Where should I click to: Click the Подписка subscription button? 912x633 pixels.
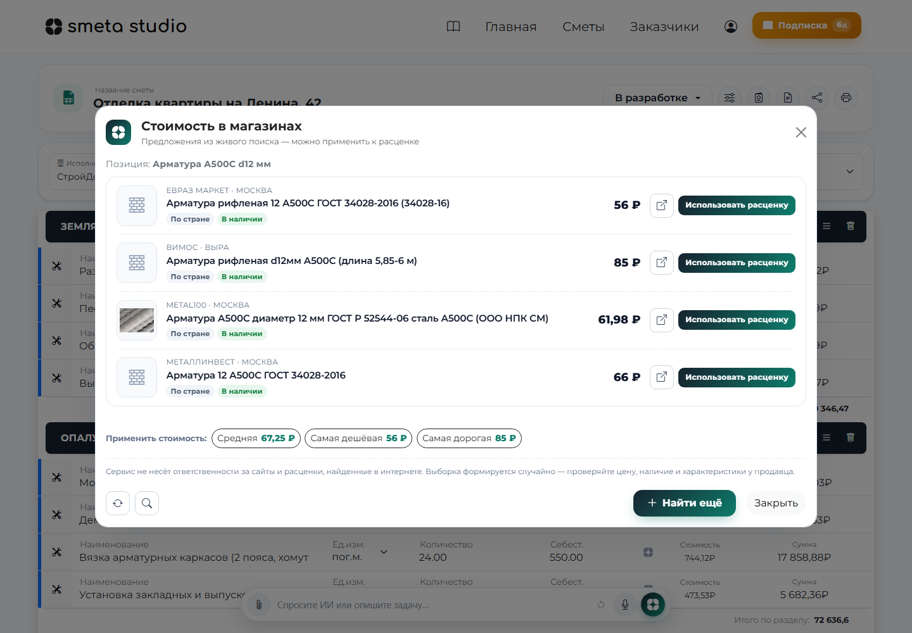pos(807,25)
